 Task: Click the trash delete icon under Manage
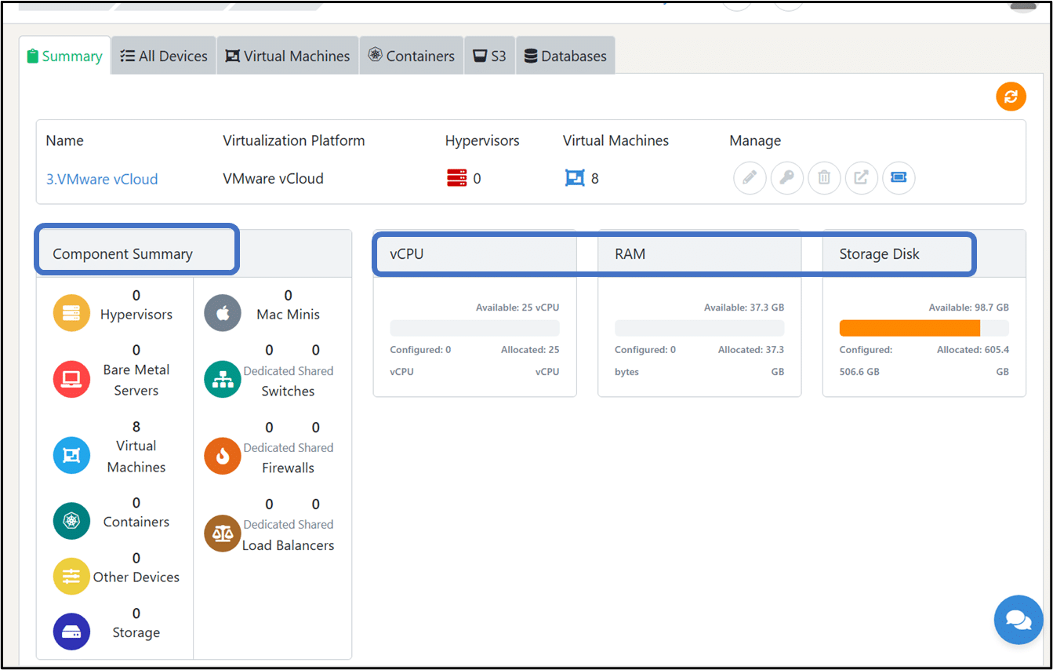pos(824,178)
